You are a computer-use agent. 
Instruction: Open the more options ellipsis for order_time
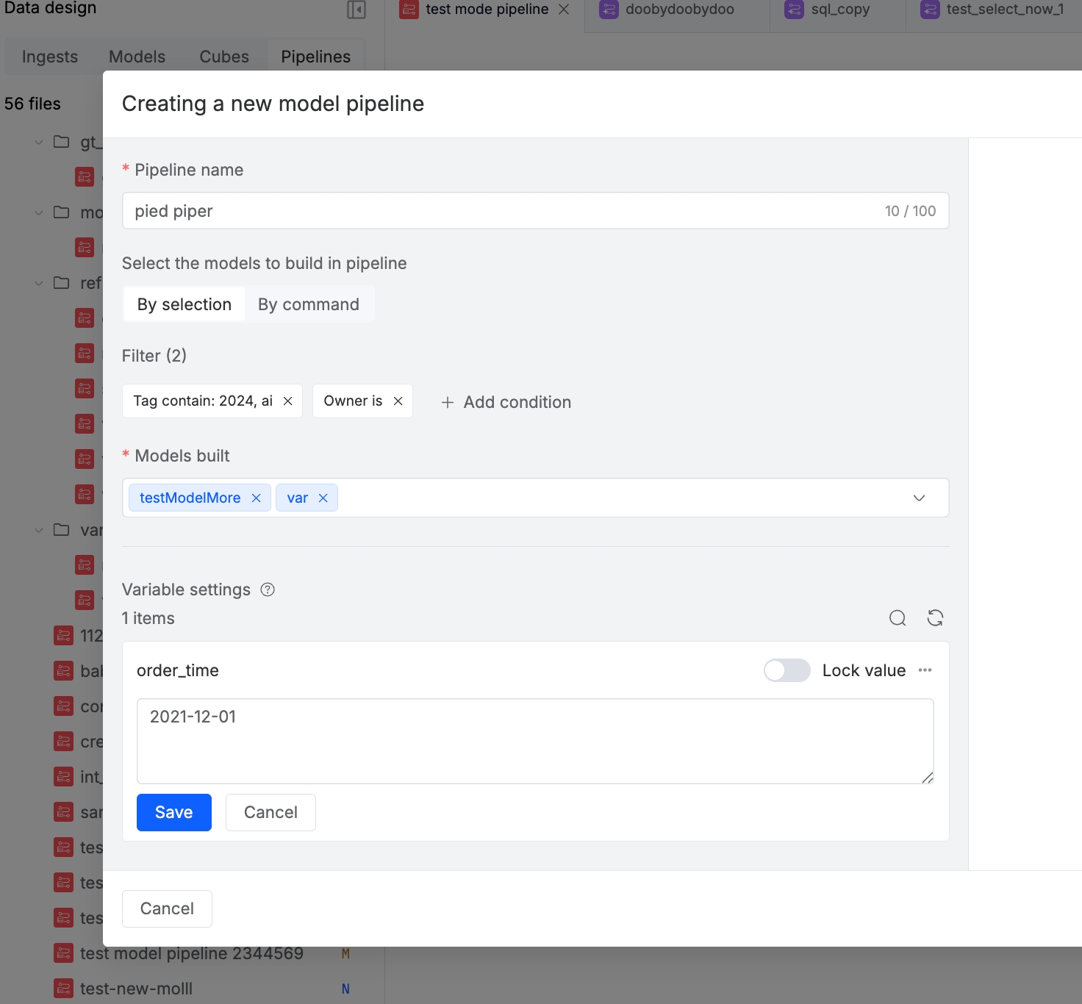coord(925,670)
